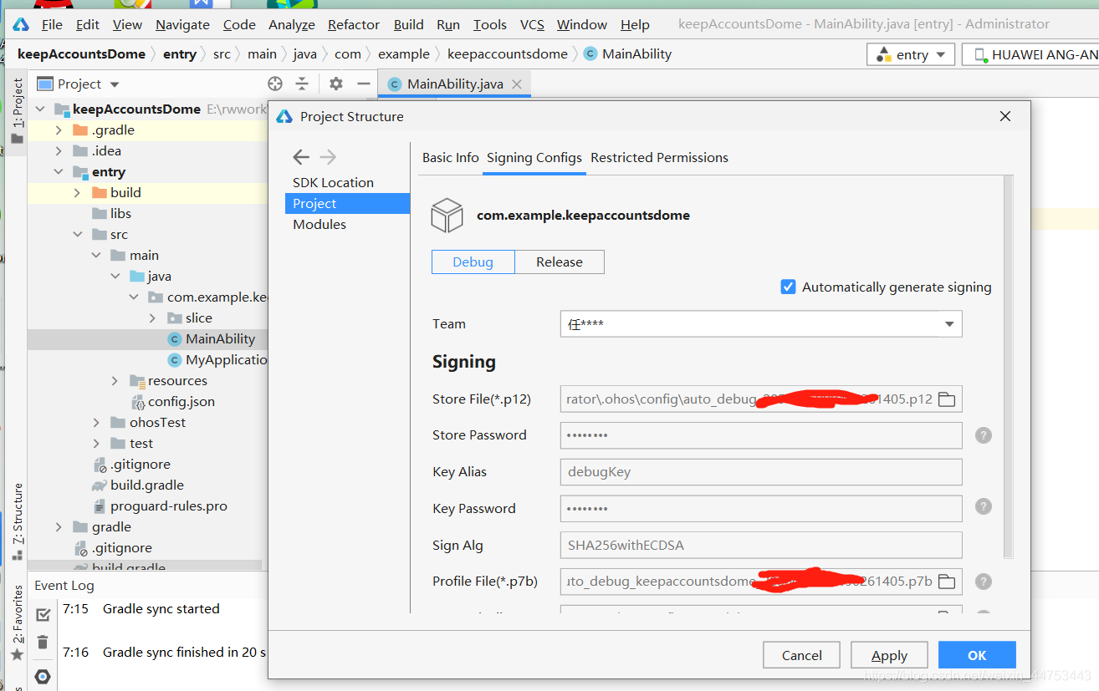This screenshot has height=691, width=1099.
Task: Click the Event Log hexagon settings icon
Action: (x=43, y=676)
